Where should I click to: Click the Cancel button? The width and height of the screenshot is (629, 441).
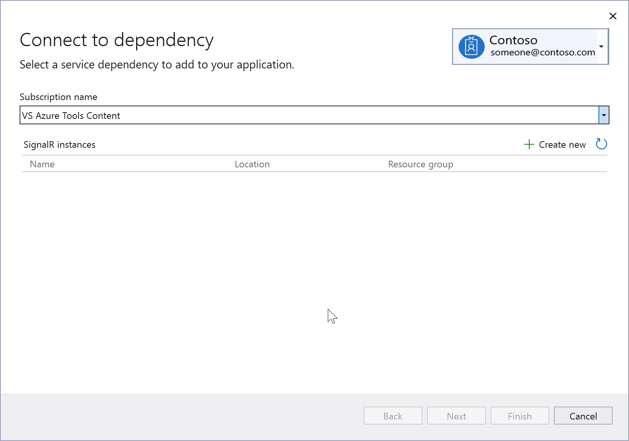pos(583,416)
